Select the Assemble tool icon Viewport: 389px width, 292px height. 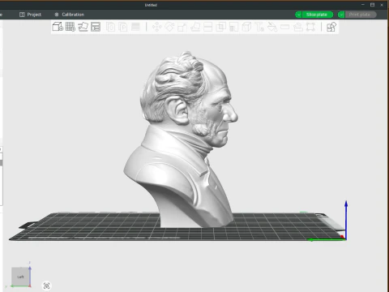tap(297, 27)
